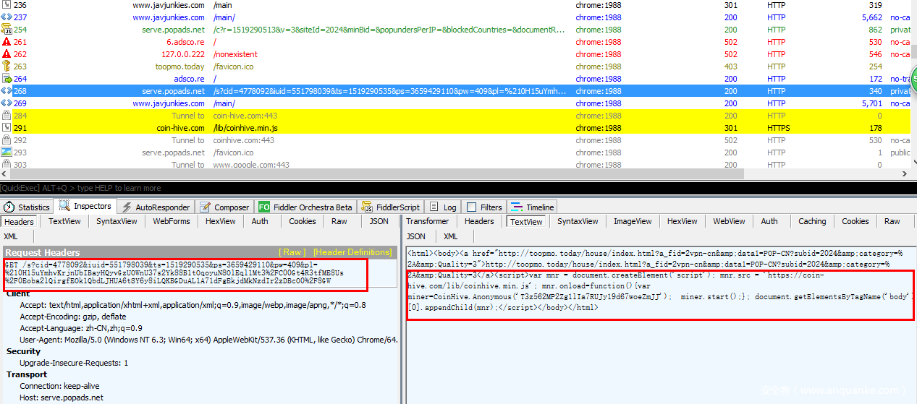Click the User-Agent header line
Image resolution: width=917 pixels, height=404 pixels.
tap(208, 340)
